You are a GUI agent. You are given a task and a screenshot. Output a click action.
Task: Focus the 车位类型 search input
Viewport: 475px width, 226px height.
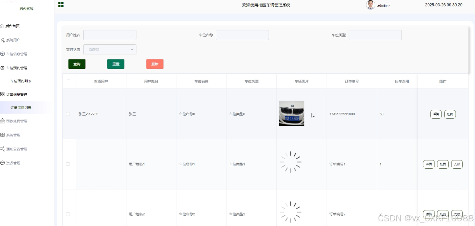coord(375,35)
